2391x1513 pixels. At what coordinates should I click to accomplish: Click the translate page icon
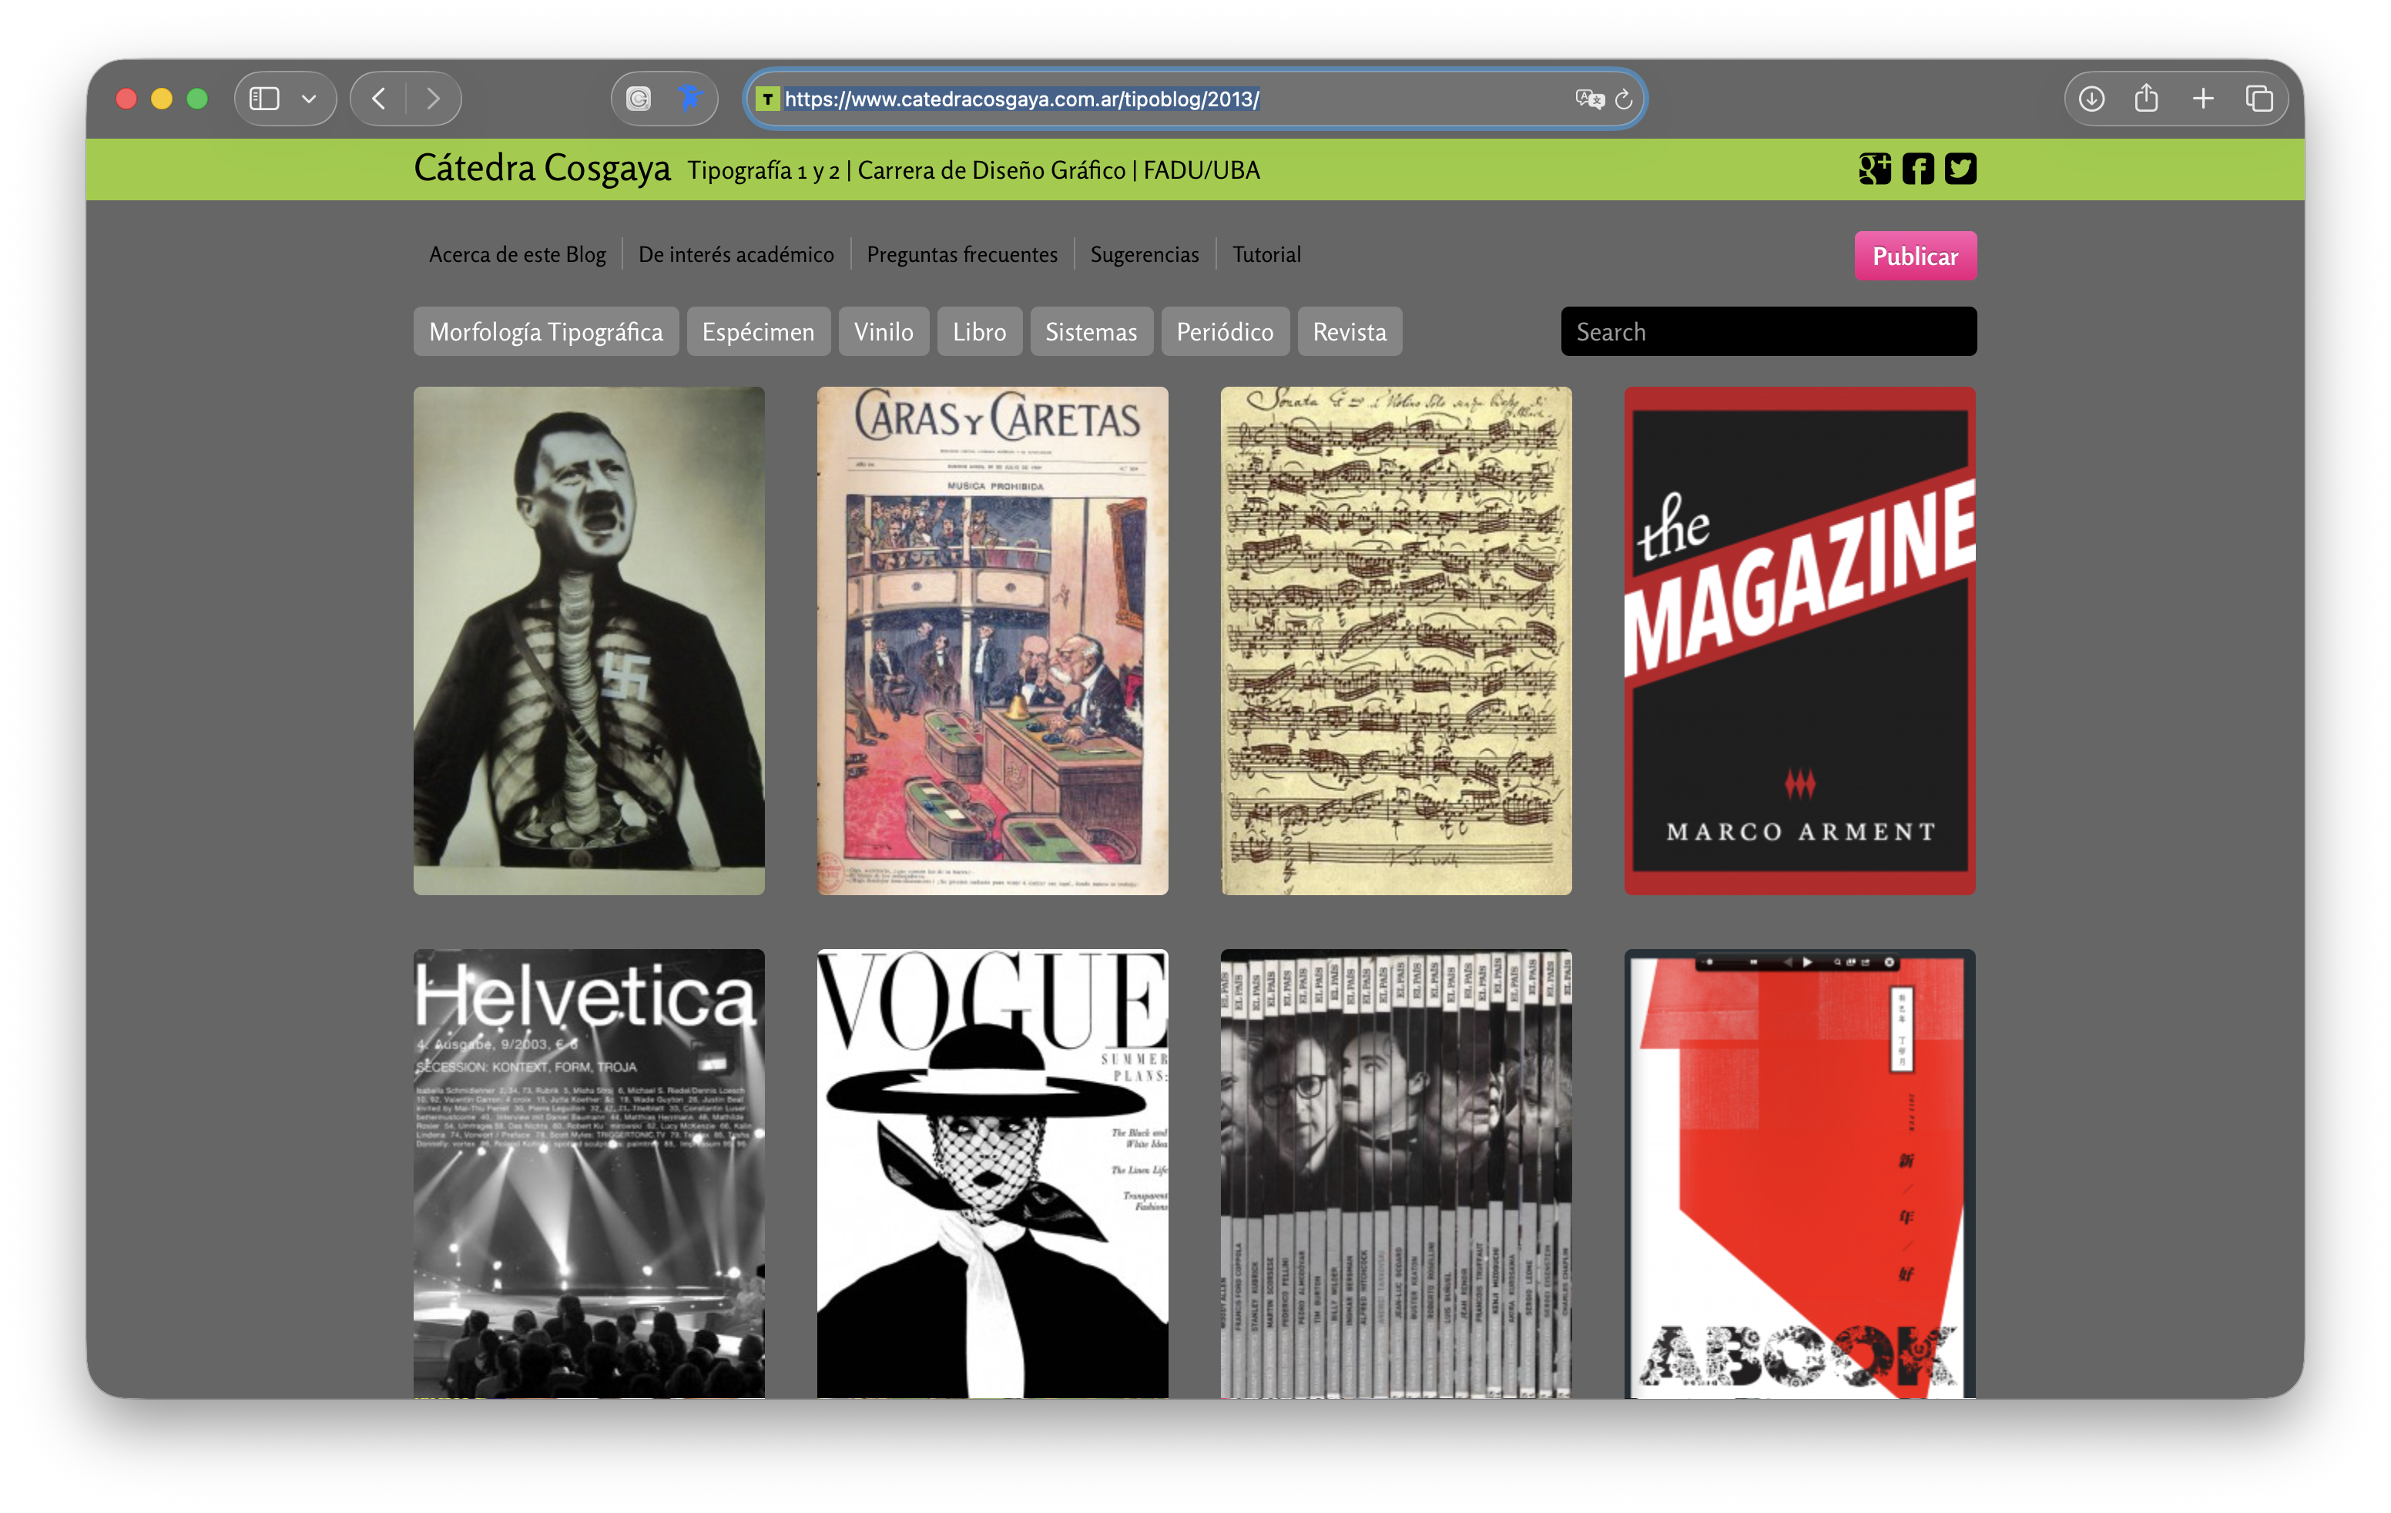click(1588, 99)
